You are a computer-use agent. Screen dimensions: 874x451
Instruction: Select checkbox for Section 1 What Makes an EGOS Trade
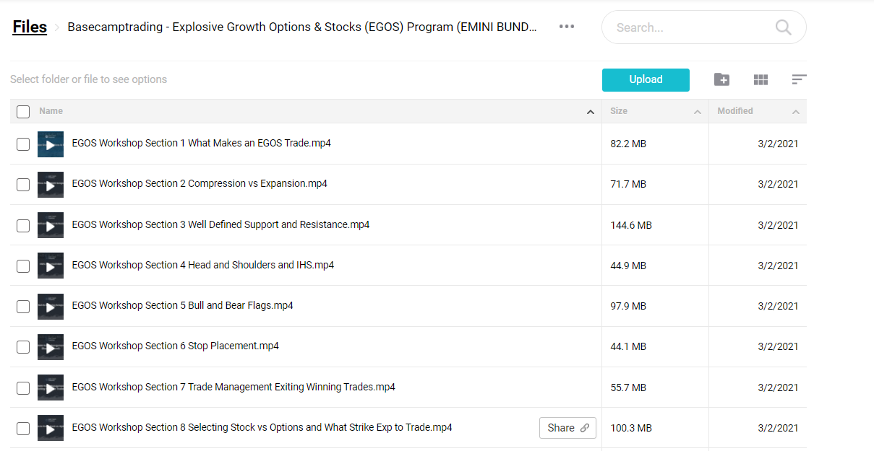(23, 144)
